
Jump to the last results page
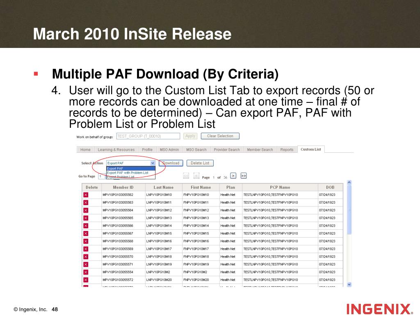click(x=244, y=176)
